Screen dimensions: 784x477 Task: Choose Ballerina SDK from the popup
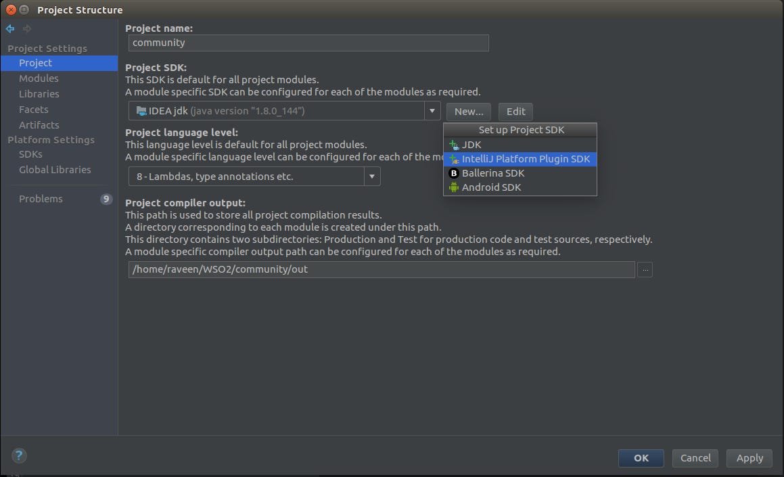(x=520, y=173)
